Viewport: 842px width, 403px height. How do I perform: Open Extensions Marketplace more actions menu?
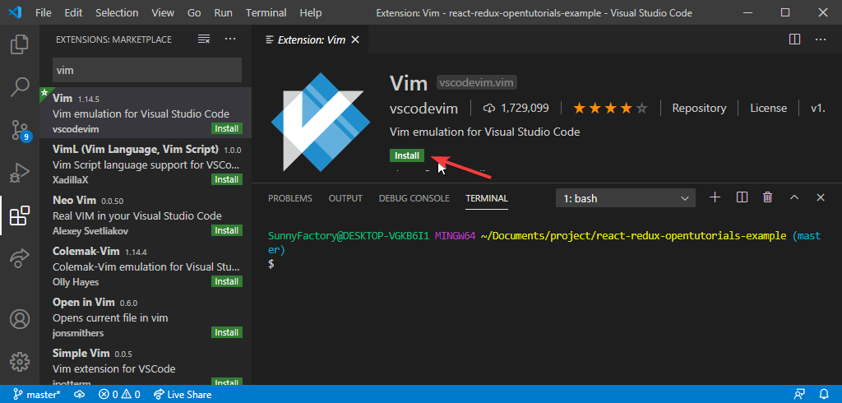click(x=230, y=39)
